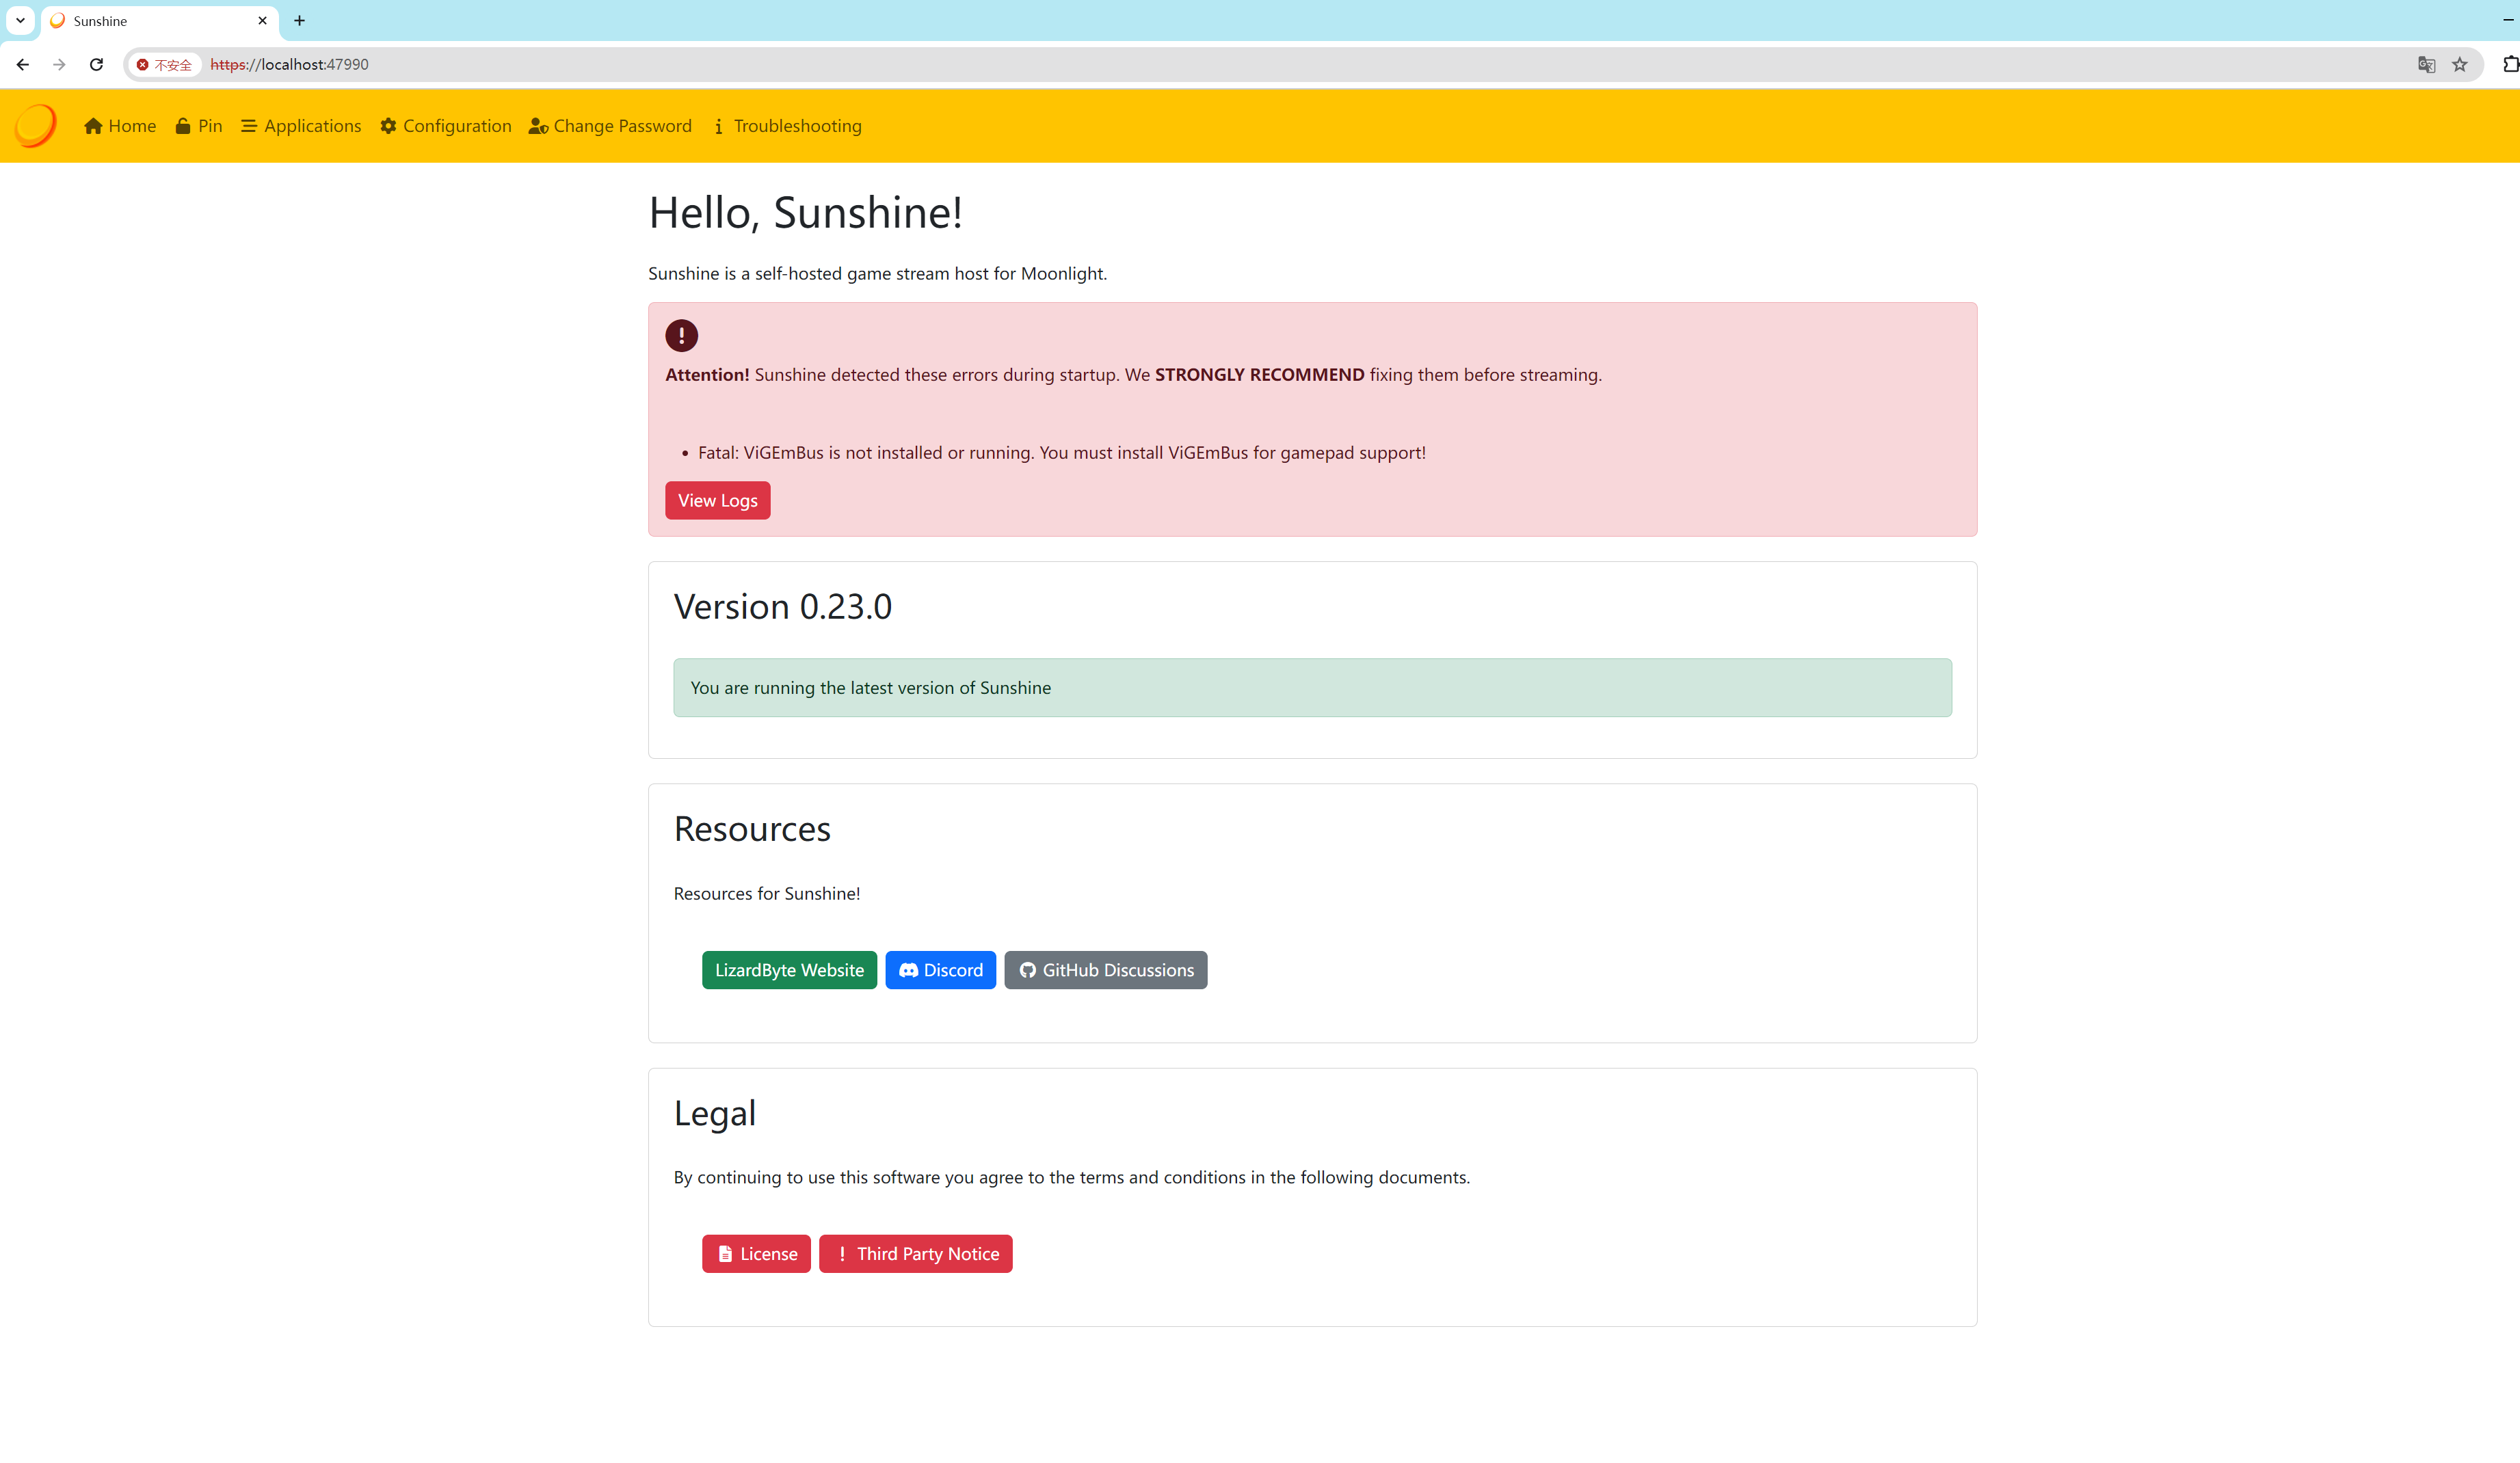
Task: Click the View Logs button
Action: (x=718, y=500)
